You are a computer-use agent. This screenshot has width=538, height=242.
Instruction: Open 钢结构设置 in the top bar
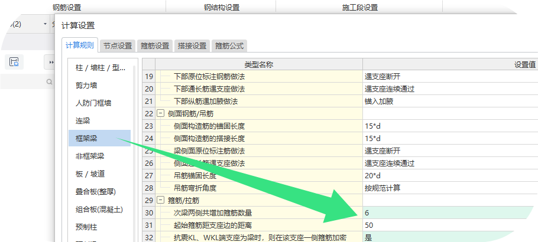click(x=221, y=8)
